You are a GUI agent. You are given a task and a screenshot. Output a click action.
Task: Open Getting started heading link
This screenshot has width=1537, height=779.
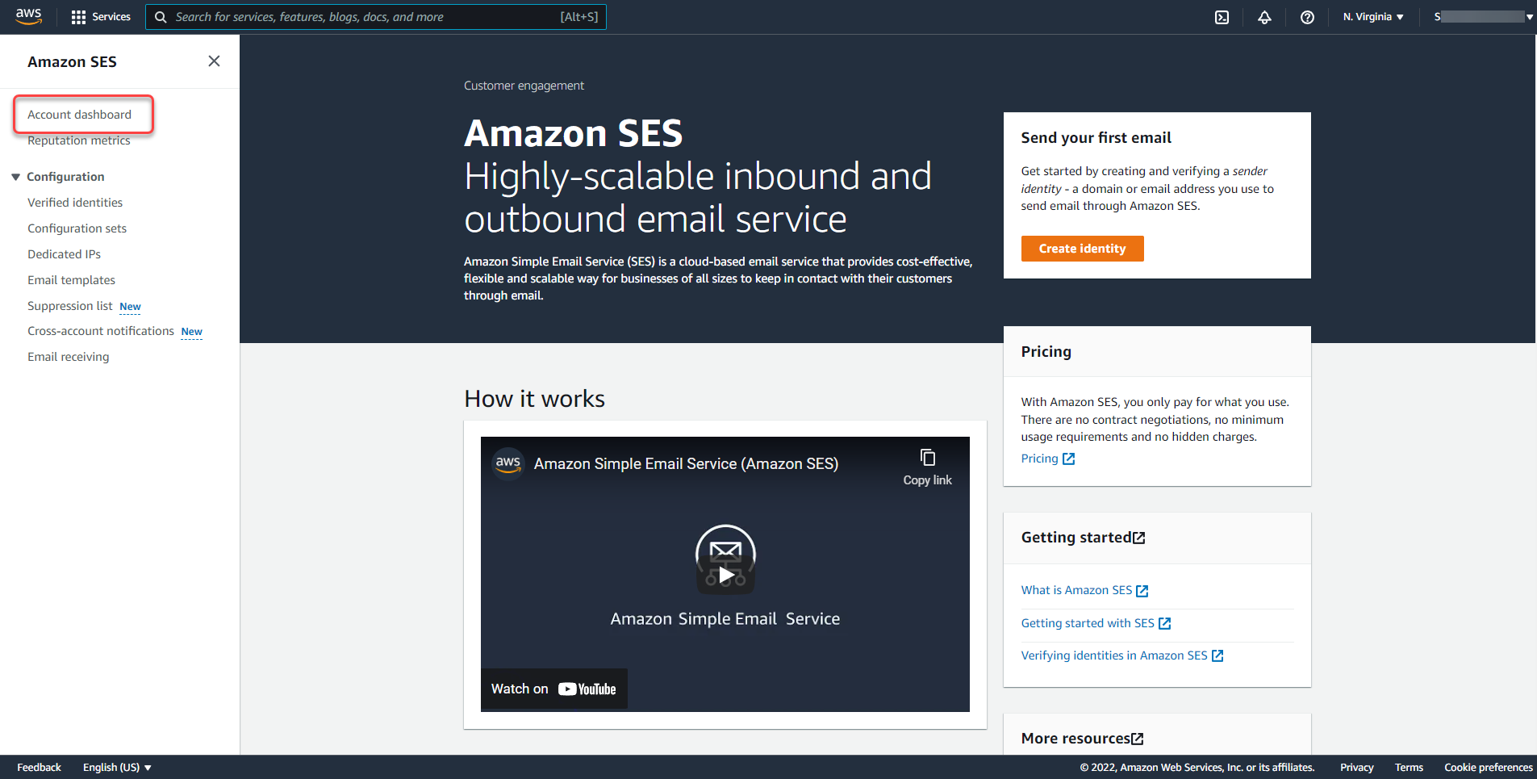[1083, 538]
